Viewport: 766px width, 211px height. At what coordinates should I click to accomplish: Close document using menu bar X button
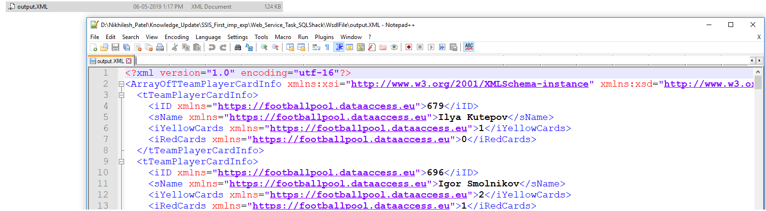759,37
